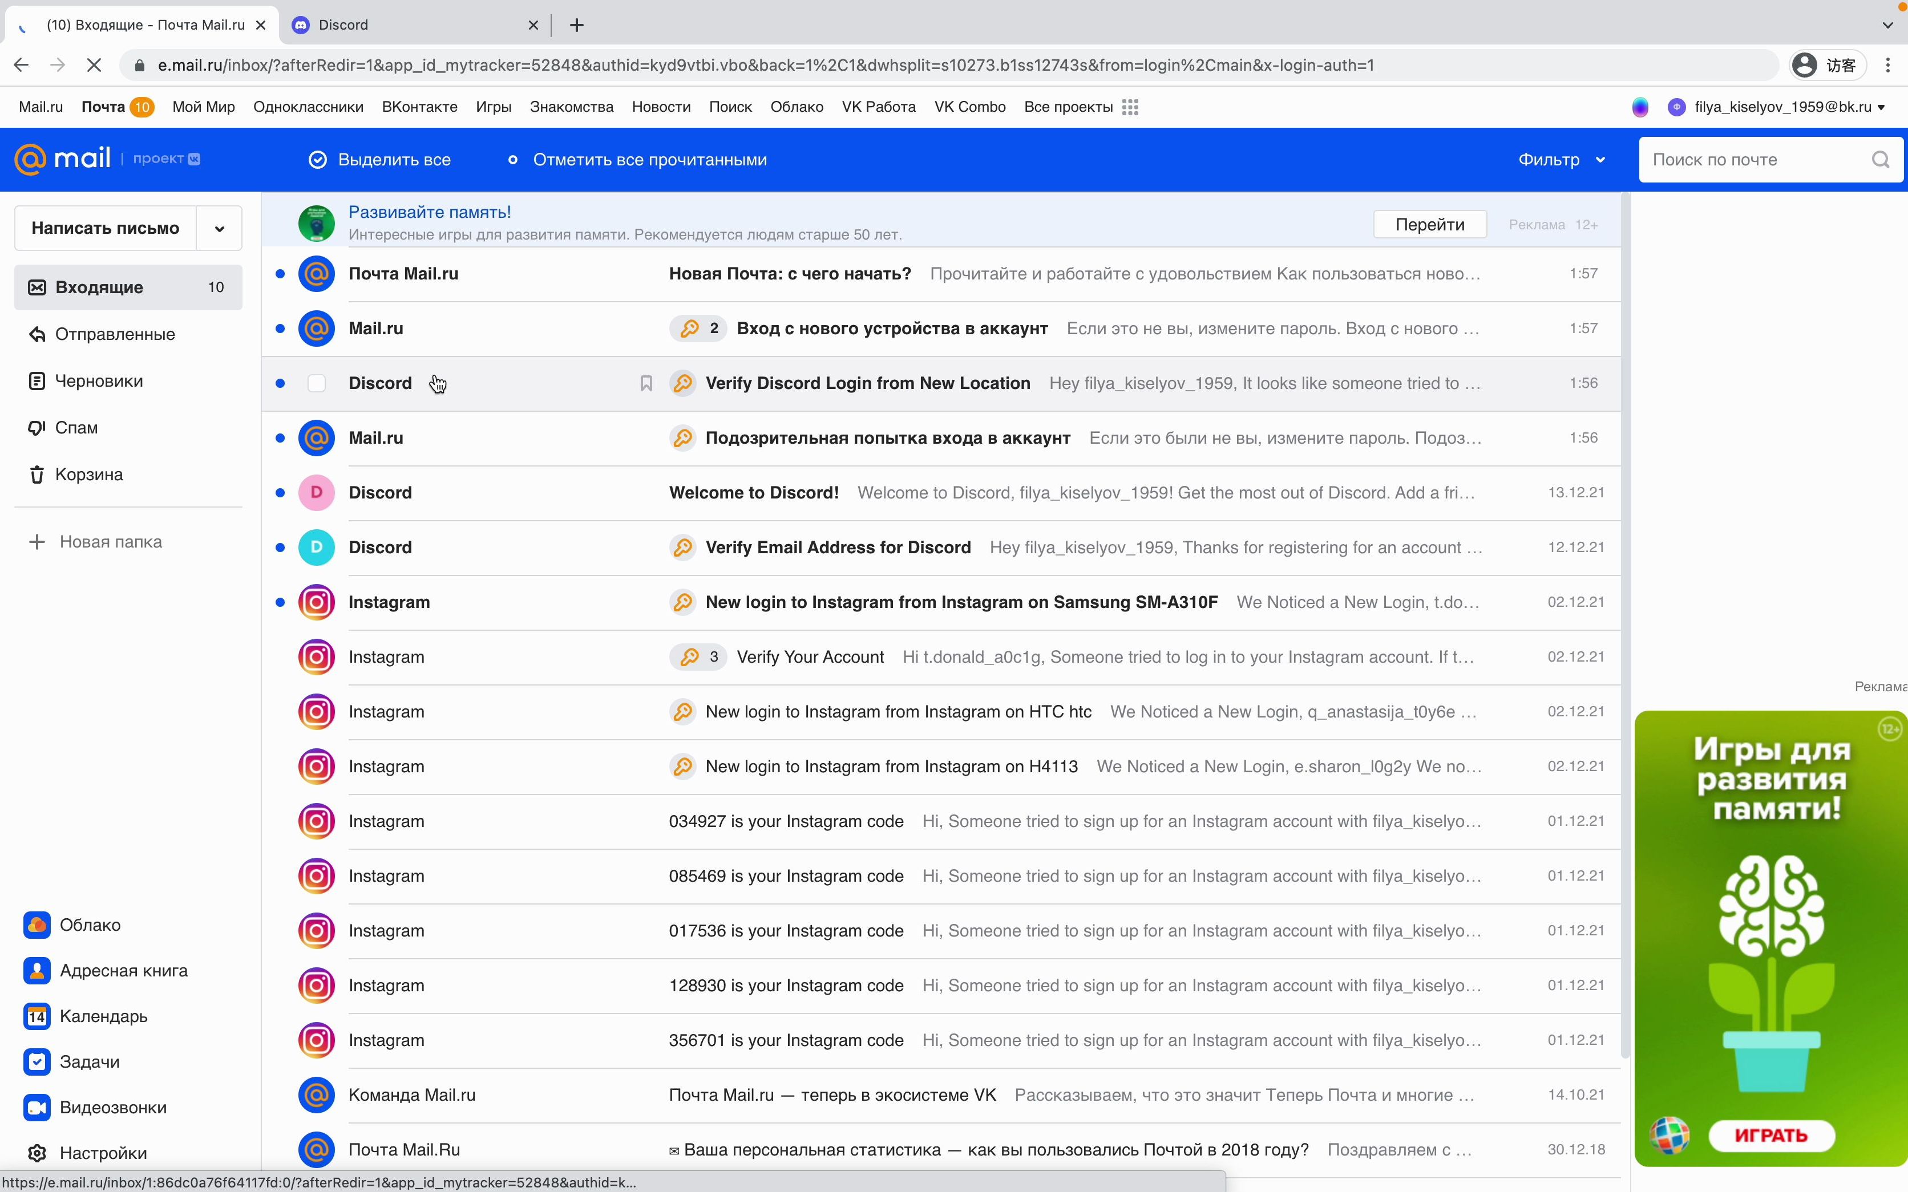The image size is (1908, 1192).
Task: Click the search magnifier icon
Action: click(1881, 160)
